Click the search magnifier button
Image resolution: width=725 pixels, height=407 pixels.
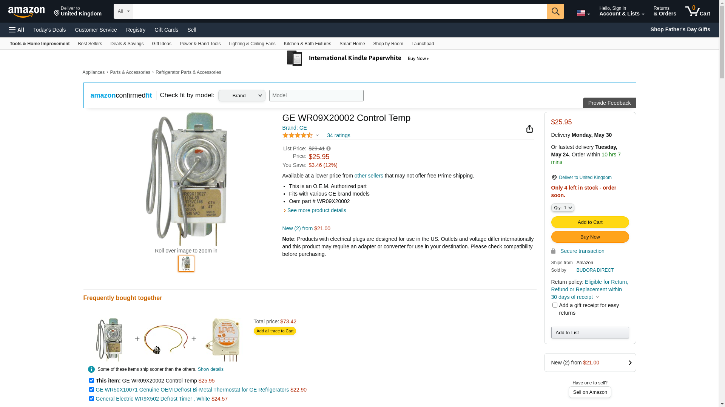click(555, 11)
